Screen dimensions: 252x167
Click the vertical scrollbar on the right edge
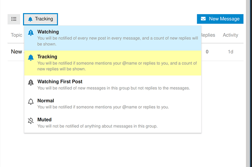[248, 83]
